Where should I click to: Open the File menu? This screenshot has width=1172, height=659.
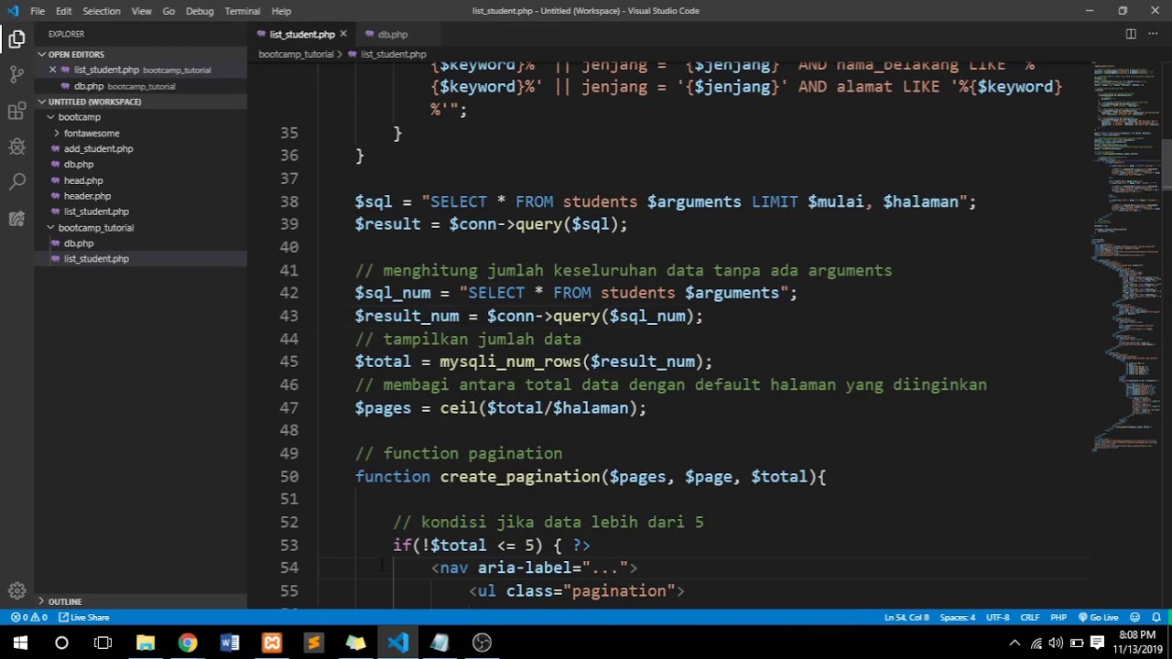tap(38, 11)
